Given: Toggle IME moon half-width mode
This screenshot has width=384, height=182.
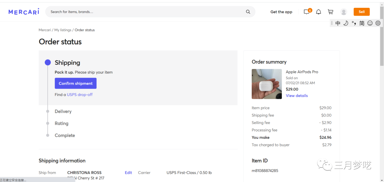Looking at the screenshot, I should coord(346,23).
